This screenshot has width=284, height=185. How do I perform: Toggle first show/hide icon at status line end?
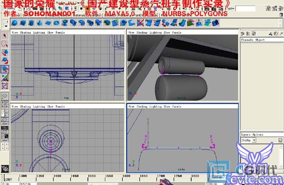(268, 8)
